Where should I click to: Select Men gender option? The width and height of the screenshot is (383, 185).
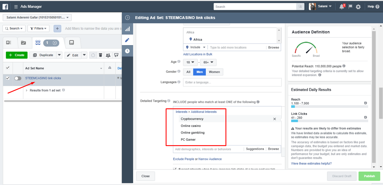point(200,72)
